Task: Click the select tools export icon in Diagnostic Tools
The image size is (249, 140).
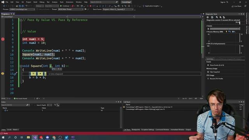Action: 212,17
